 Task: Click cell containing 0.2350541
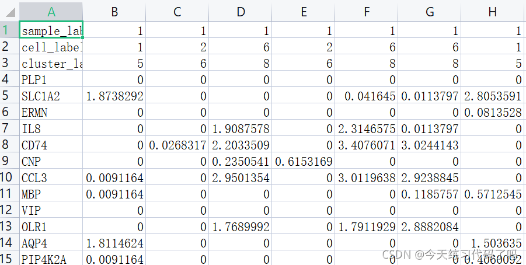click(x=241, y=161)
